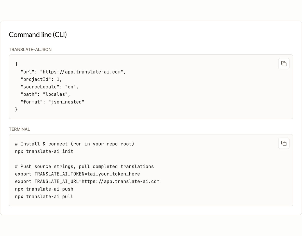Click the "sourceLocale": "en" line

pos(49,87)
